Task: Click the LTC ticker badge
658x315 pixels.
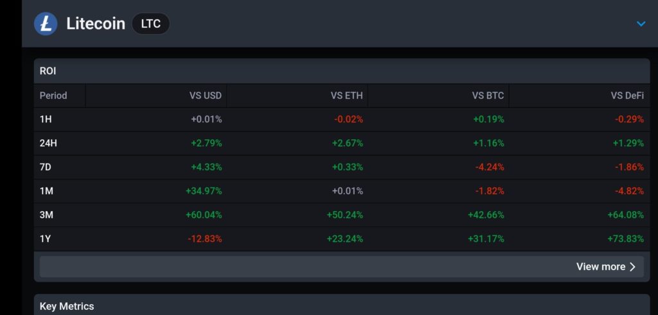Action: 150,24
